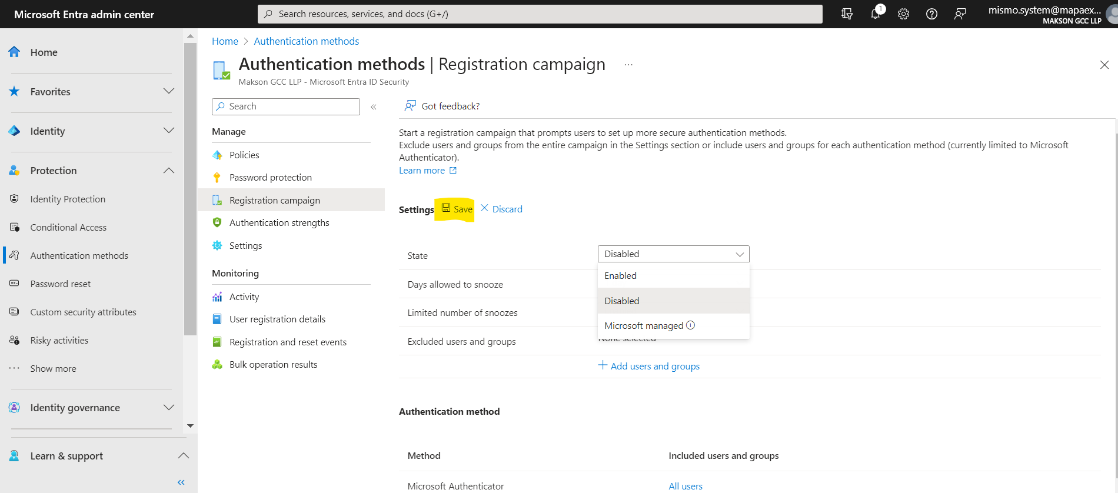1118x493 pixels.
Task: Click the Identity diamond icon
Action: click(15, 131)
